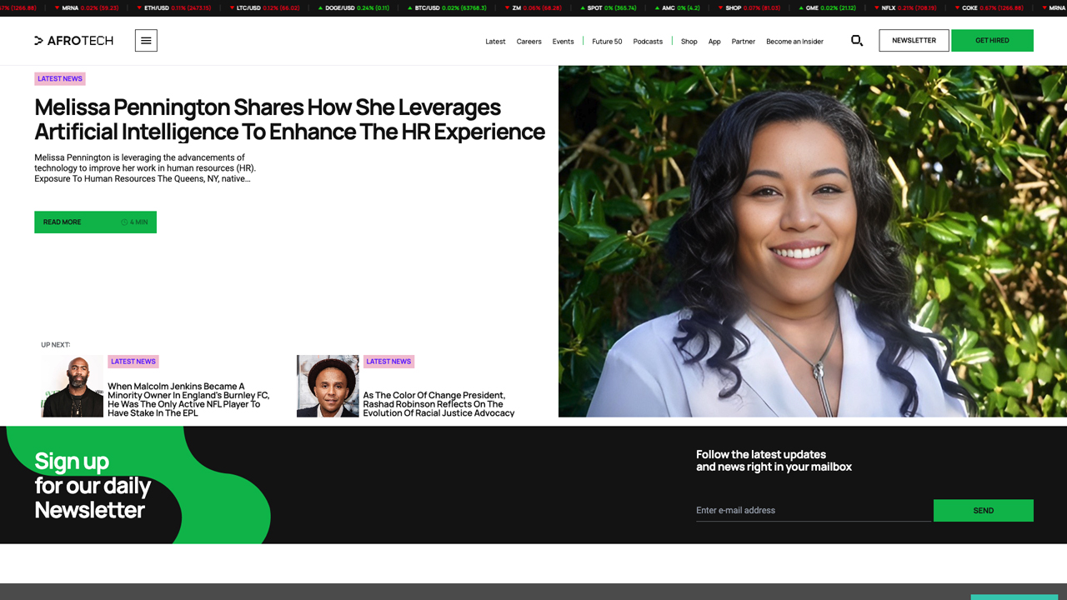Click the Get Hired button
Image resolution: width=1067 pixels, height=600 pixels.
click(x=992, y=41)
